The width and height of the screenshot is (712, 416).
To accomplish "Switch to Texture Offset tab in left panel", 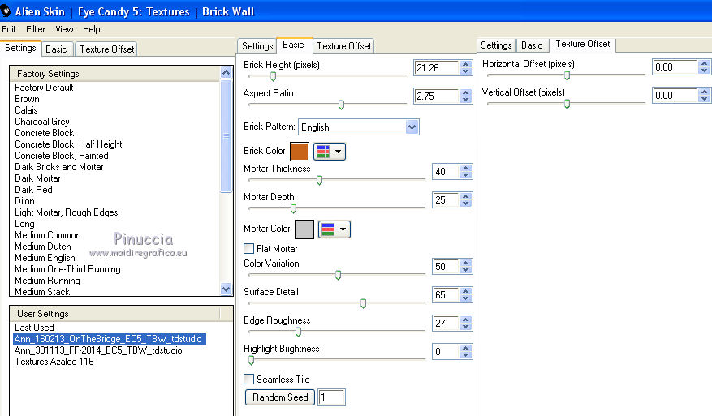I will (106, 49).
